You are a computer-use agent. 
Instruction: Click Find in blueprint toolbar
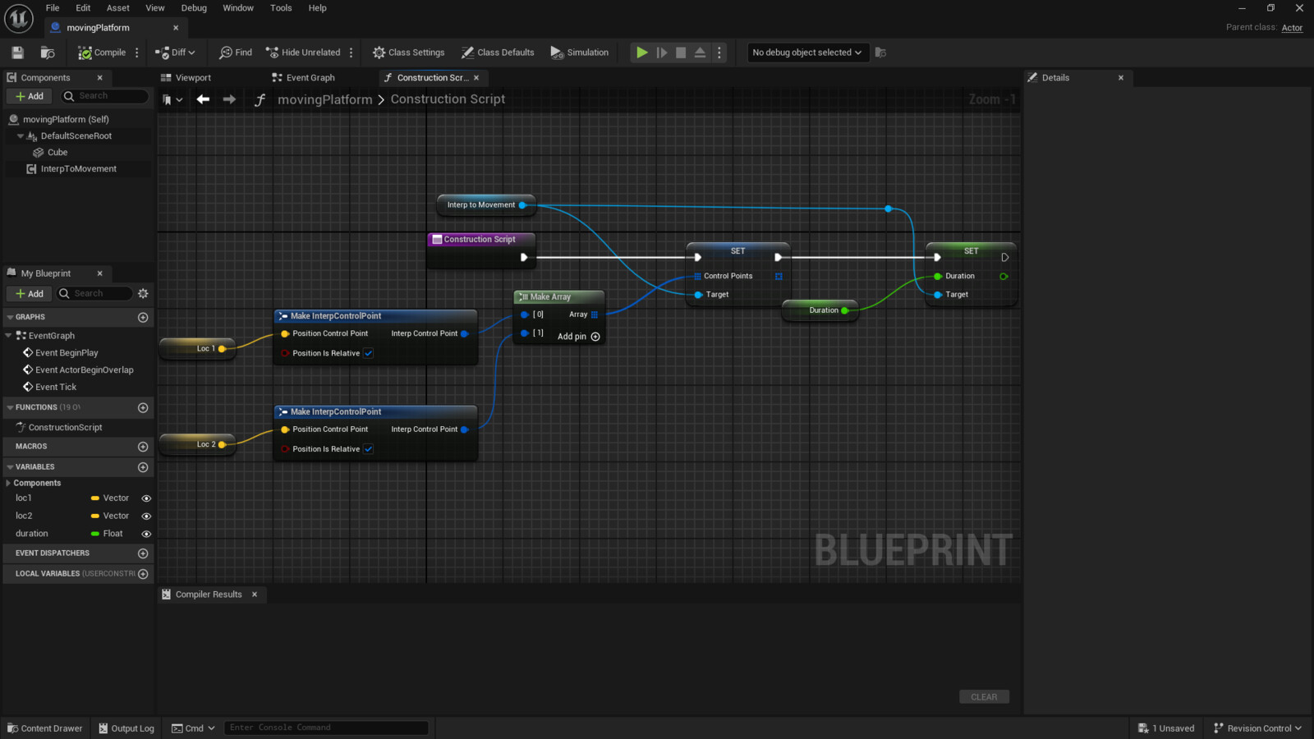coord(236,53)
